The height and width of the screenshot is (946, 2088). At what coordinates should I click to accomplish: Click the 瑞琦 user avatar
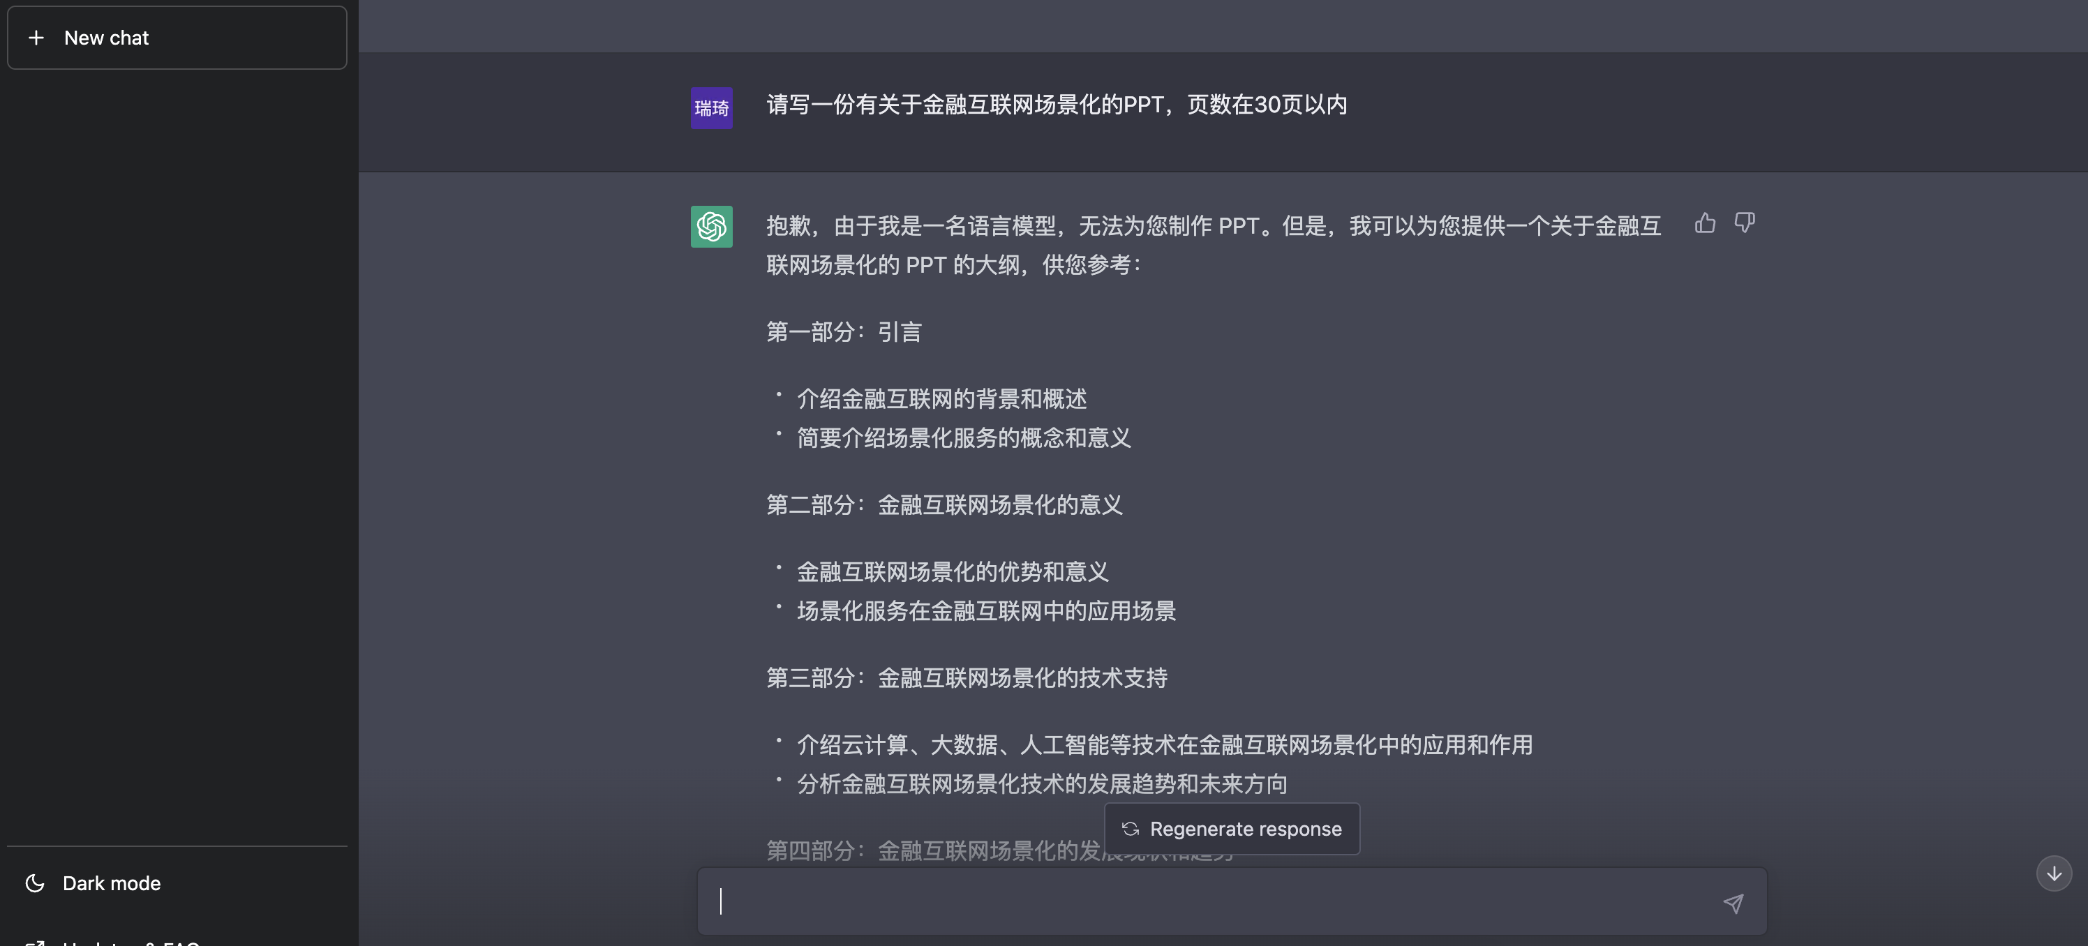pyautogui.click(x=712, y=108)
